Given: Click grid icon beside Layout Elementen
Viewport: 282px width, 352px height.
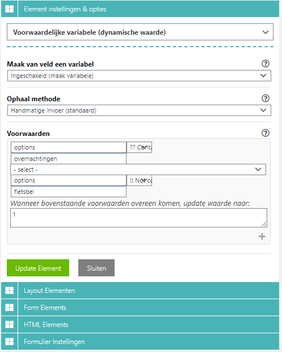Looking at the screenshot, I should click(10, 290).
